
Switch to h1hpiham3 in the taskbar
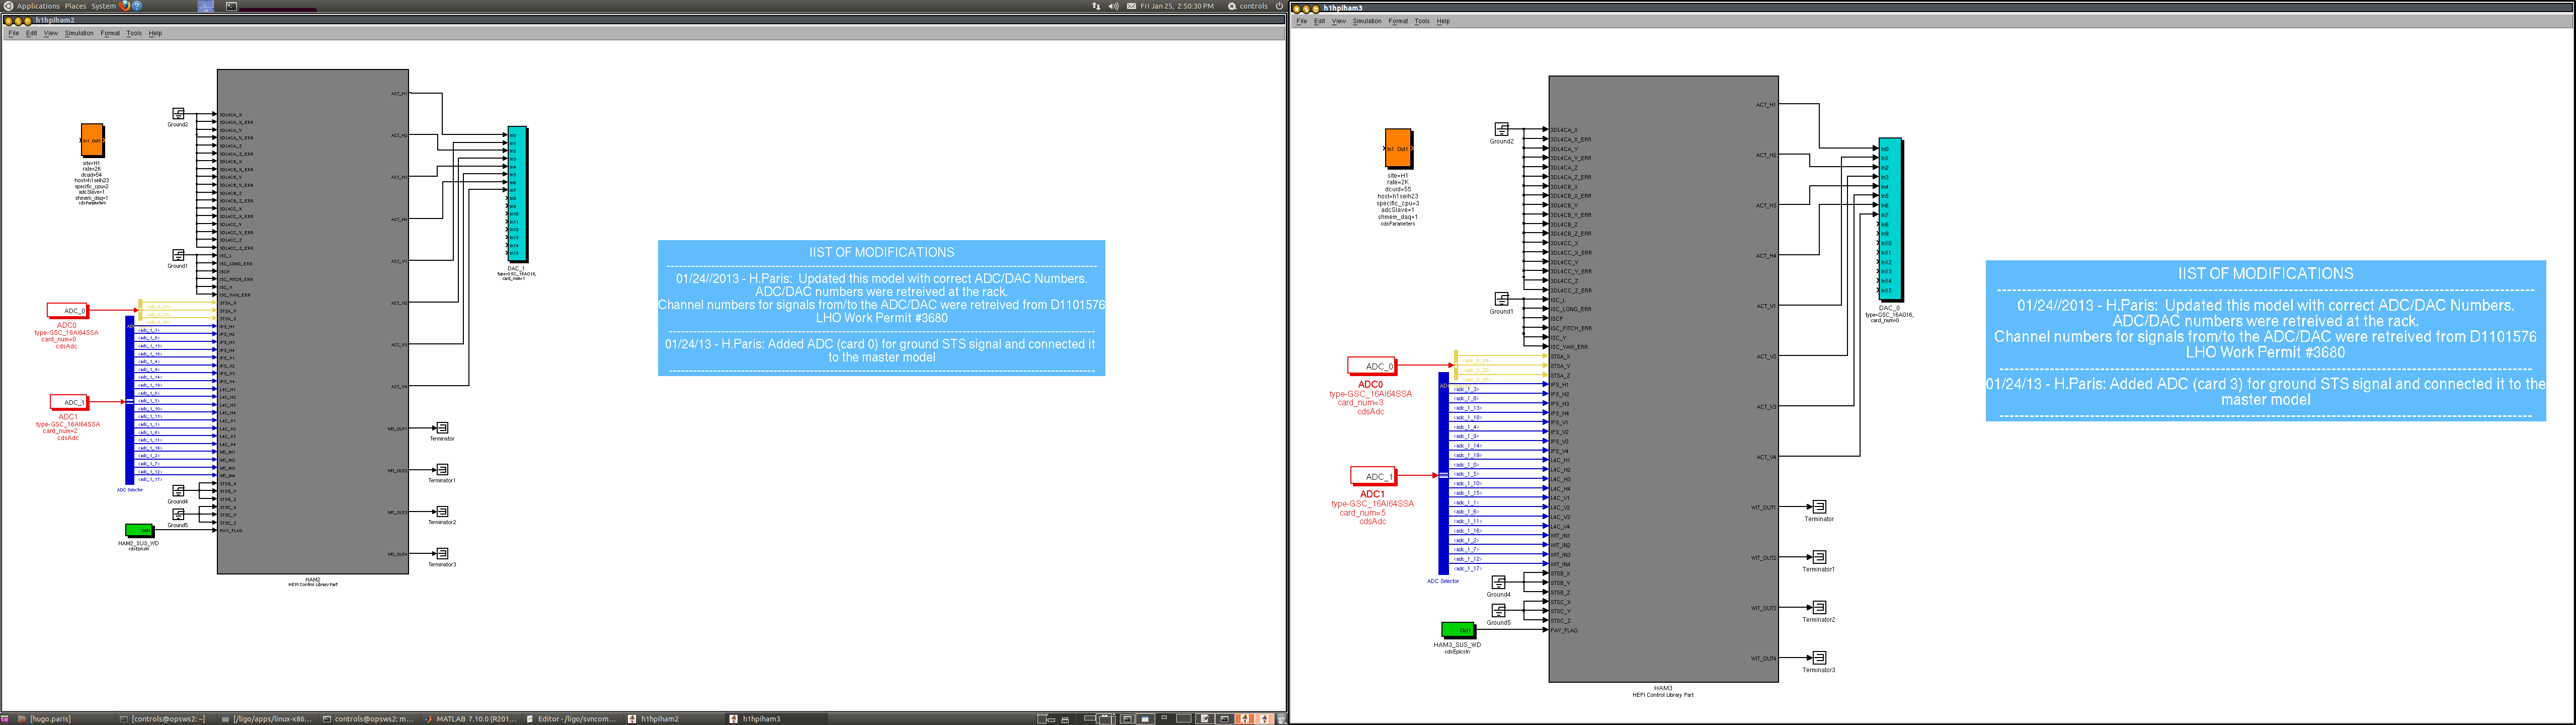[x=776, y=719]
